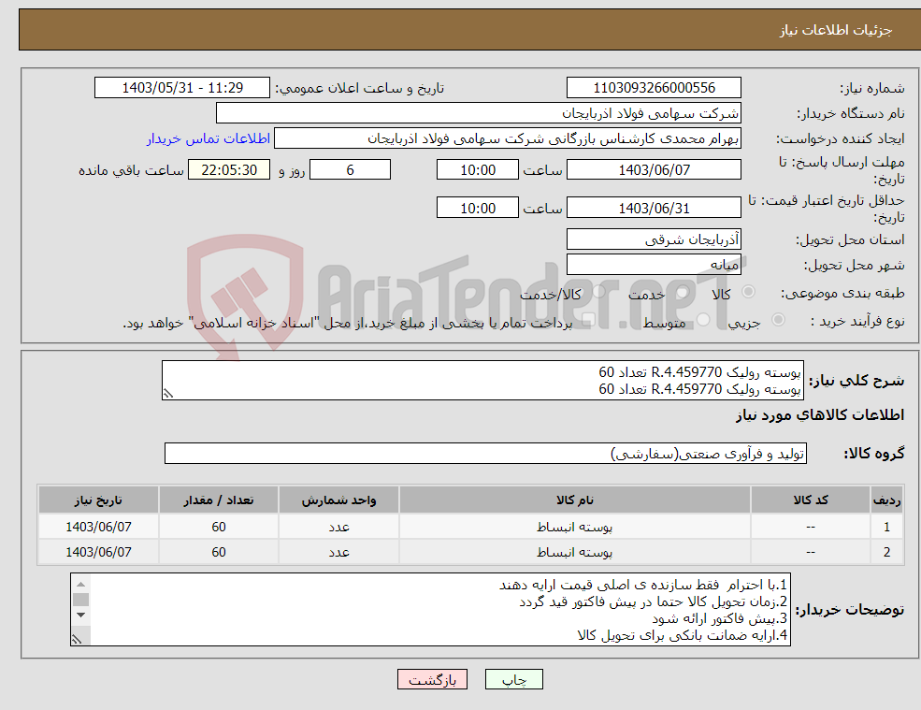Click the واحد شمارش column header
The image size is (921, 710).
pos(338,500)
